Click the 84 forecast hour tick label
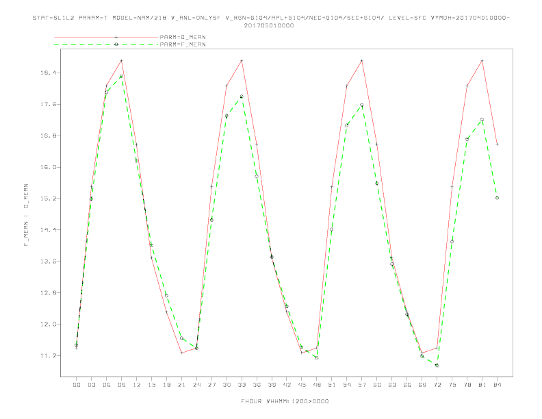Viewport: 542px width, 419px height. (x=498, y=385)
